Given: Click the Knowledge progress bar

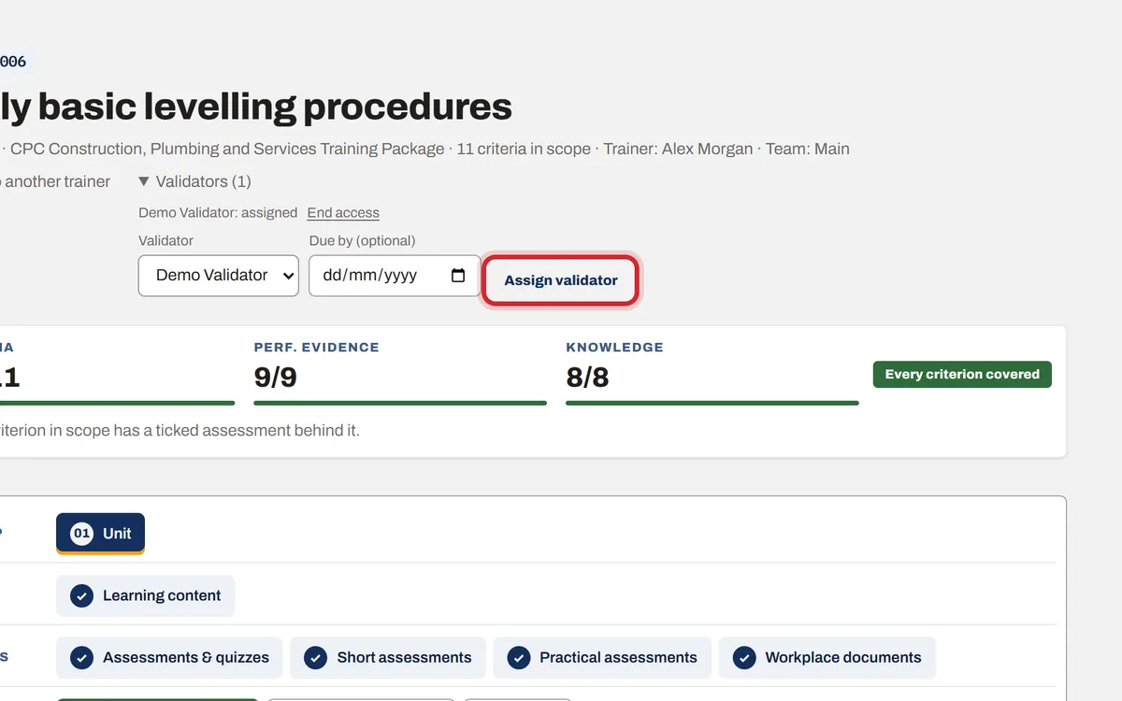Looking at the screenshot, I should [712, 403].
